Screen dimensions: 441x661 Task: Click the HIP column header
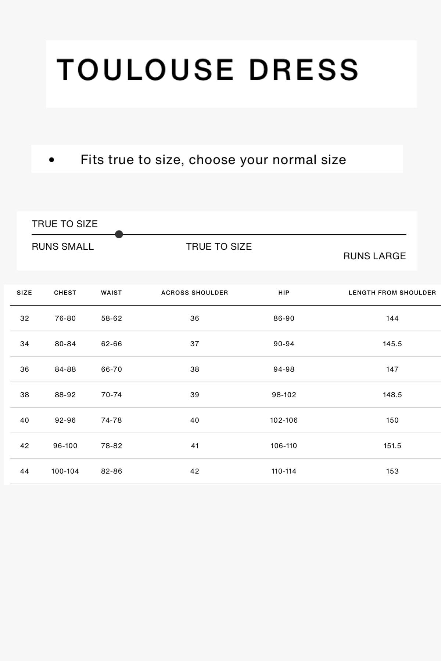click(284, 293)
